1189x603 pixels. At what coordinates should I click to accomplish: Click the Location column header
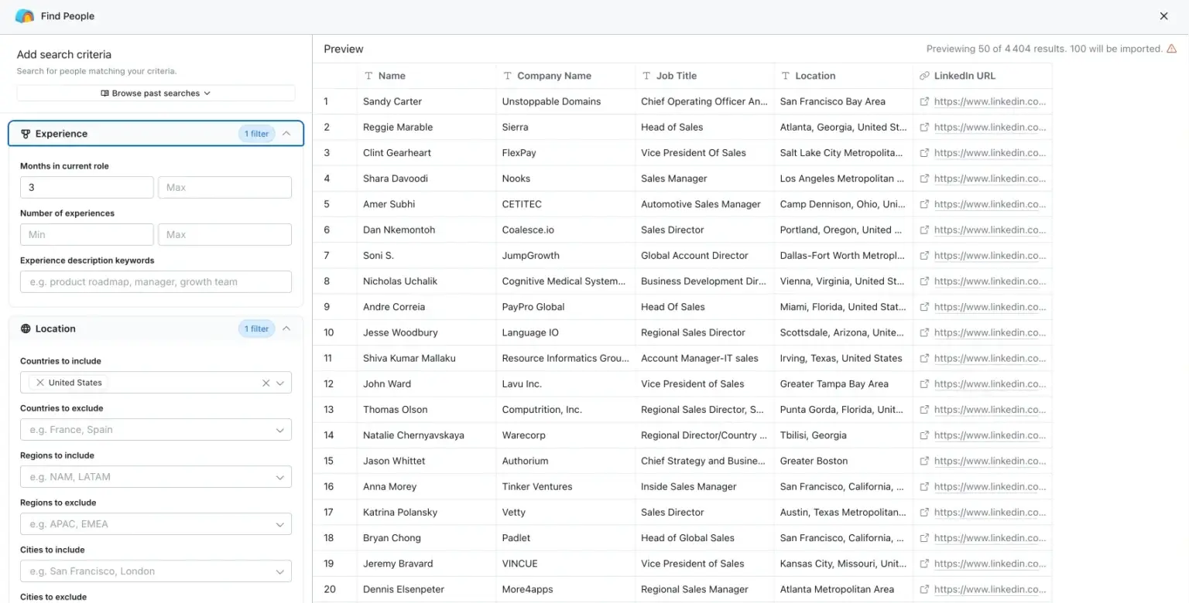pos(844,76)
